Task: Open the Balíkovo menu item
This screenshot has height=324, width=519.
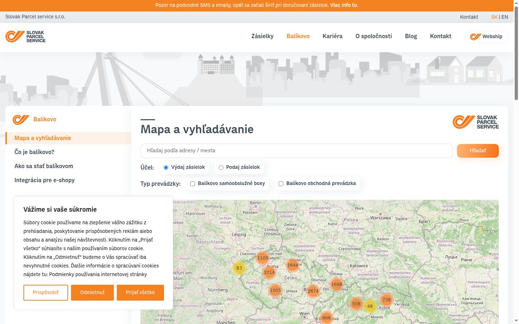Action: (x=298, y=36)
